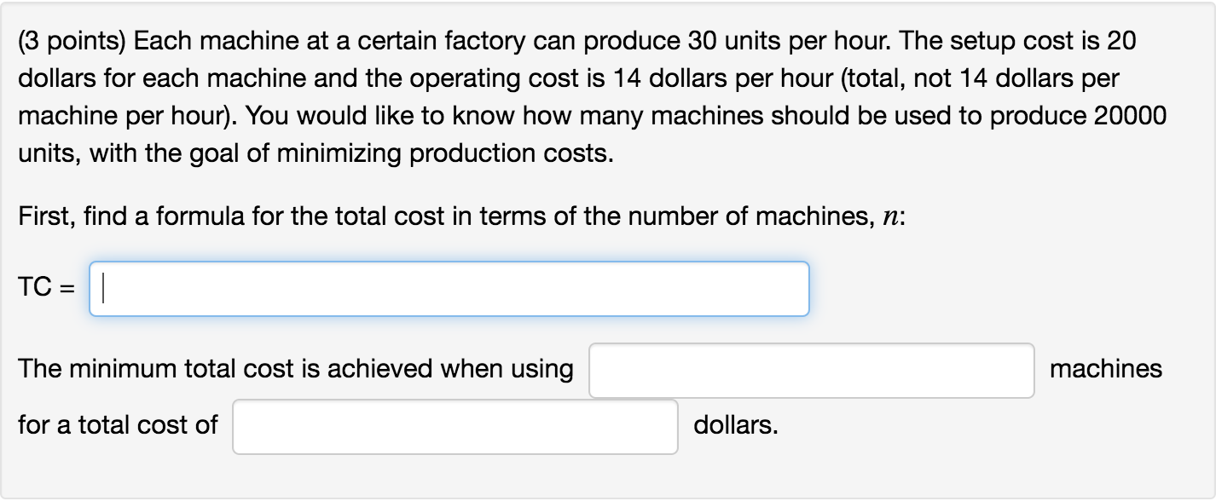Image resolution: width=1216 pixels, height=501 pixels.
Task: Focus the number of machines answer box
Action: pos(812,370)
